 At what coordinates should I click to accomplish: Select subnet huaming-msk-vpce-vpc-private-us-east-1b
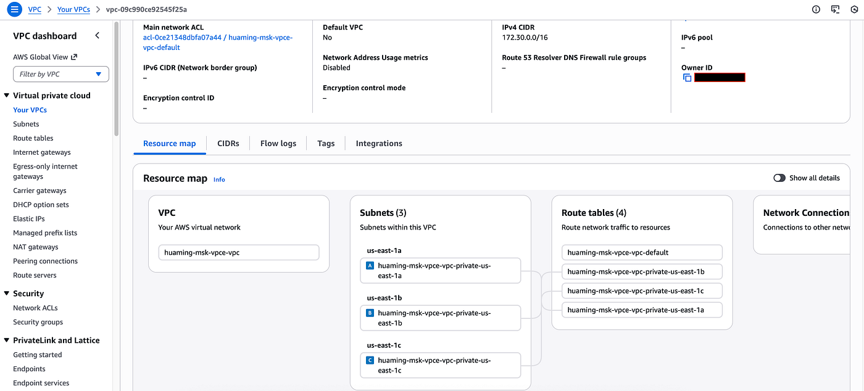pyautogui.click(x=441, y=318)
